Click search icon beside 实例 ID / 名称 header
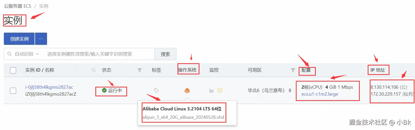Image resolution: width=415 pixels, height=130 pixels. click(94, 70)
